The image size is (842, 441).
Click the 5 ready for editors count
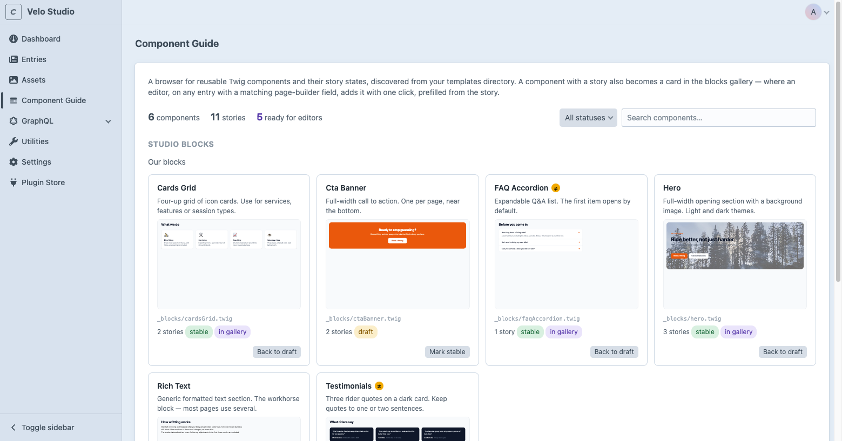click(x=289, y=118)
